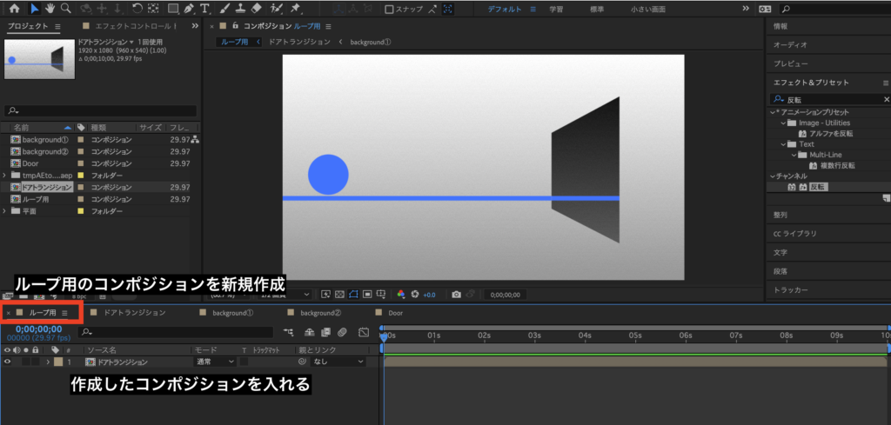Pick the Pen tool in toolbar
Viewport: 891px width, 425px height.
(x=189, y=9)
